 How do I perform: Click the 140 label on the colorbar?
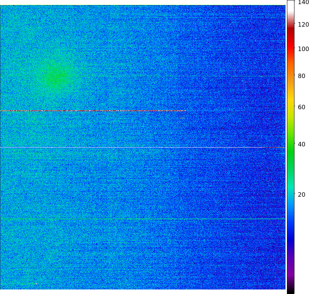point(303,3)
